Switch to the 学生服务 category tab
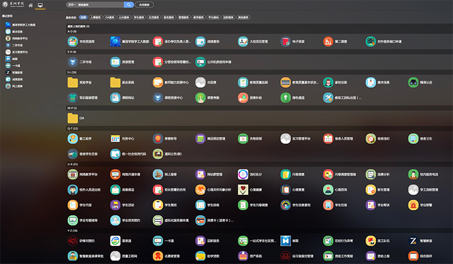This screenshot has height=264, width=453. [x=138, y=18]
